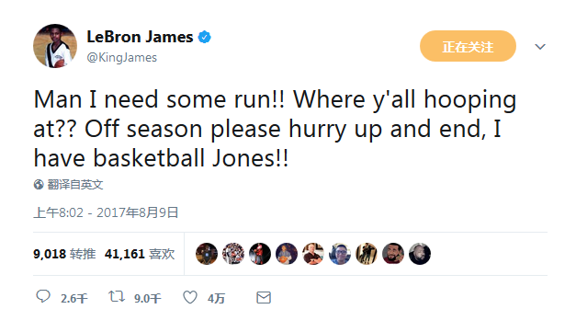Click the 2.6千 reply count
The image size is (576, 332).
click(73, 298)
